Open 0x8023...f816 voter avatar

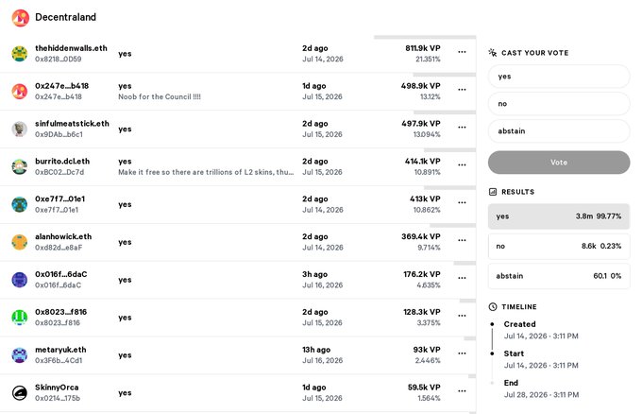pyautogui.click(x=19, y=318)
